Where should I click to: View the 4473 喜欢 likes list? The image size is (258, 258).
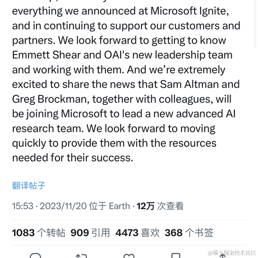(137, 233)
